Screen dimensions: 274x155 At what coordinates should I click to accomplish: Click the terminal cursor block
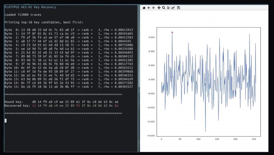[x=6, y=121]
